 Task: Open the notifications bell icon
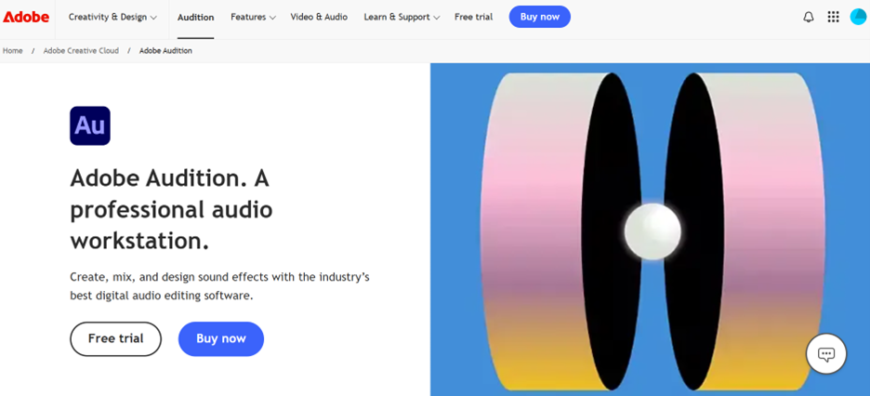[x=809, y=17]
